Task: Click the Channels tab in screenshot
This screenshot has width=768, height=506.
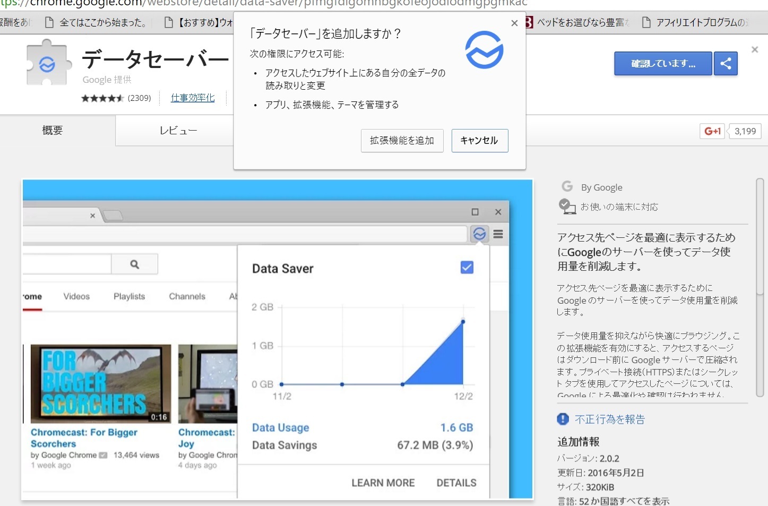Action: tap(187, 296)
